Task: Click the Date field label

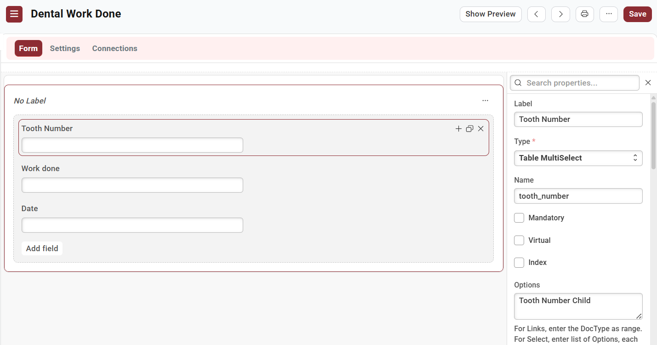Action: (x=29, y=208)
